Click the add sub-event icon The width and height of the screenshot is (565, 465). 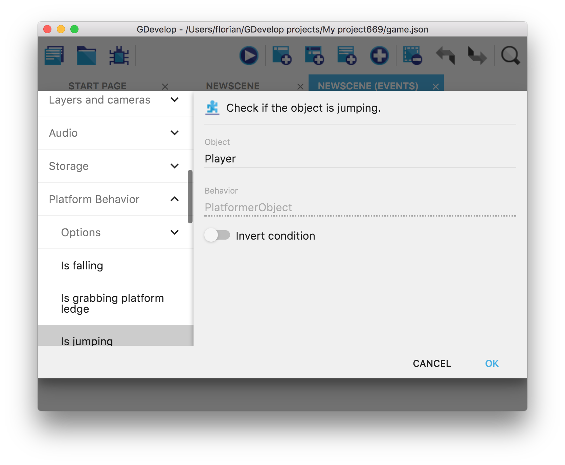coord(314,56)
